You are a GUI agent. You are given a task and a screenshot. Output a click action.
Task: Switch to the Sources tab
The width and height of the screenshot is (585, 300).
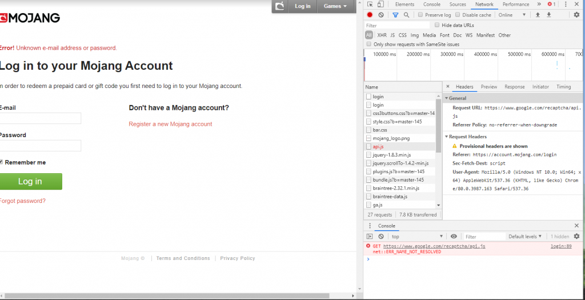pos(458,5)
